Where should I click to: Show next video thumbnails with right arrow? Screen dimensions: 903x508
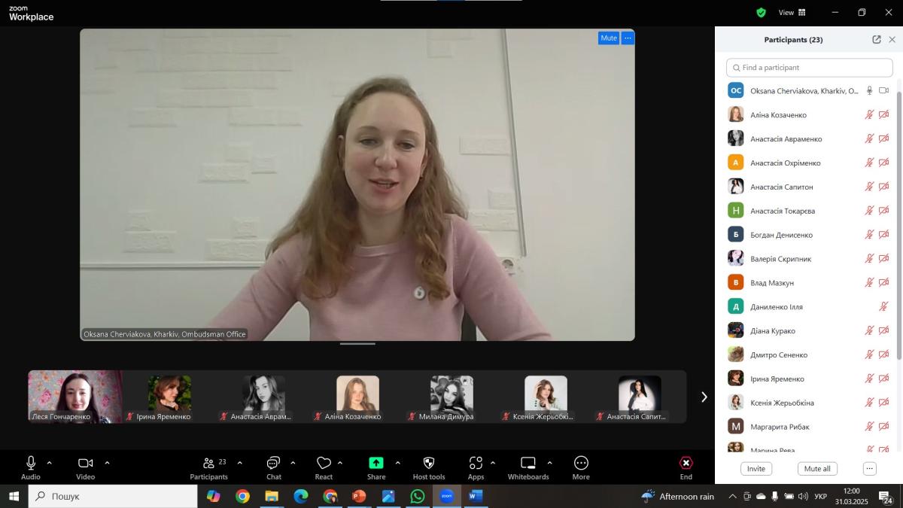(x=704, y=397)
